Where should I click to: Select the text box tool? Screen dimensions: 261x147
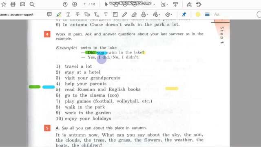pyautogui.click(x=115, y=15)
